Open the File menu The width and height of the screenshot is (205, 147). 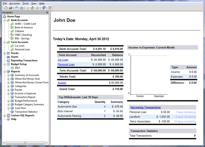tap(5, 3)
